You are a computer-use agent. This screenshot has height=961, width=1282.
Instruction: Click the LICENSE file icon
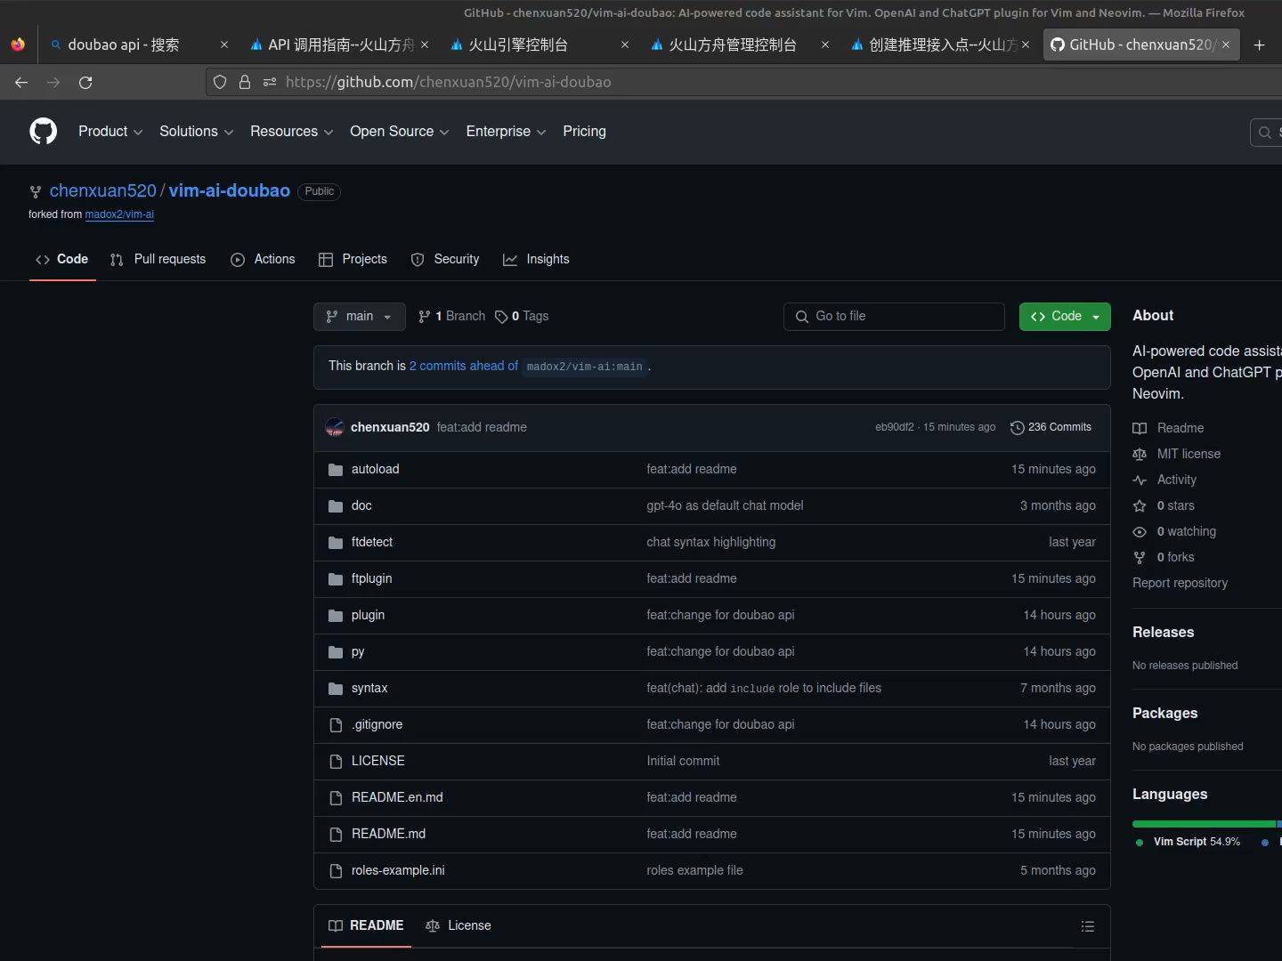click(x=336, y=762)
